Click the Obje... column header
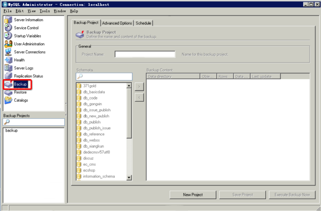 (x=208, y=76)
